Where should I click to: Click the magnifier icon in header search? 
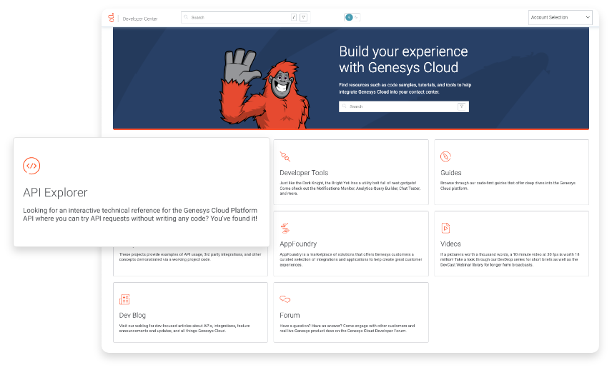tap(186, 17)
